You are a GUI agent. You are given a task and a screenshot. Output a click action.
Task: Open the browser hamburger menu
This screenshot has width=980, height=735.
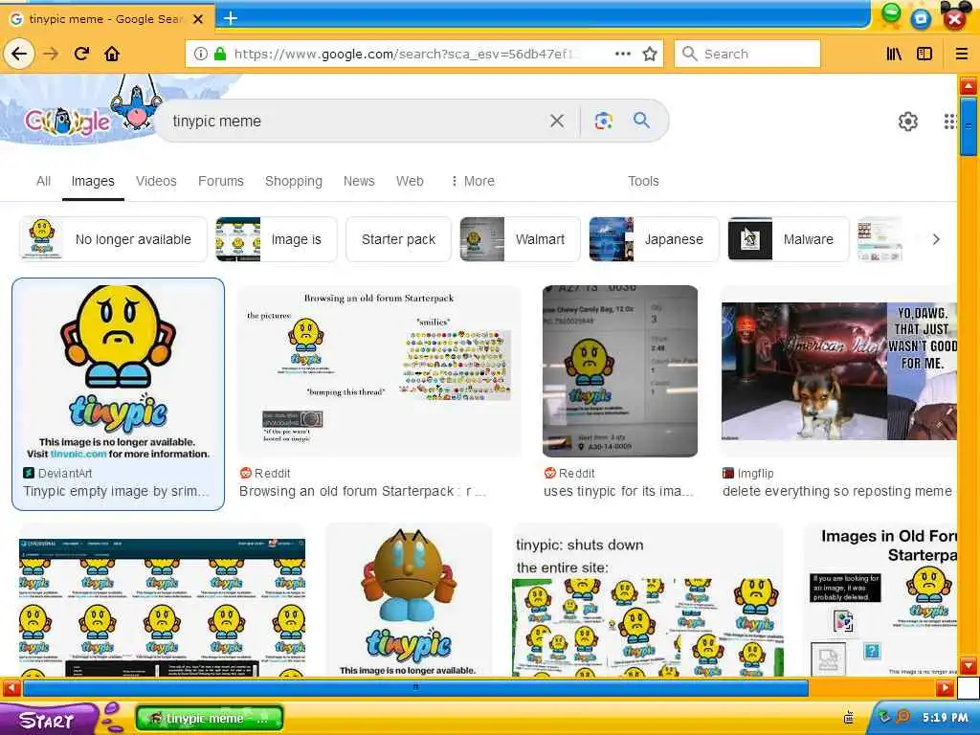point(962,54)
